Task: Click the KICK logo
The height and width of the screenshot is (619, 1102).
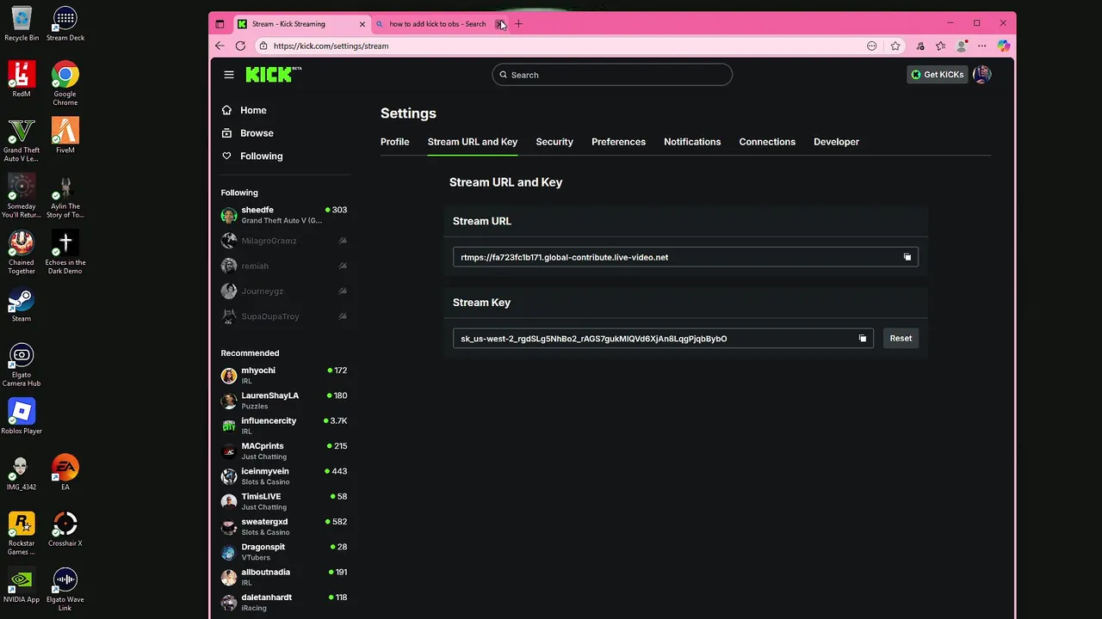Action: [274, 75]
